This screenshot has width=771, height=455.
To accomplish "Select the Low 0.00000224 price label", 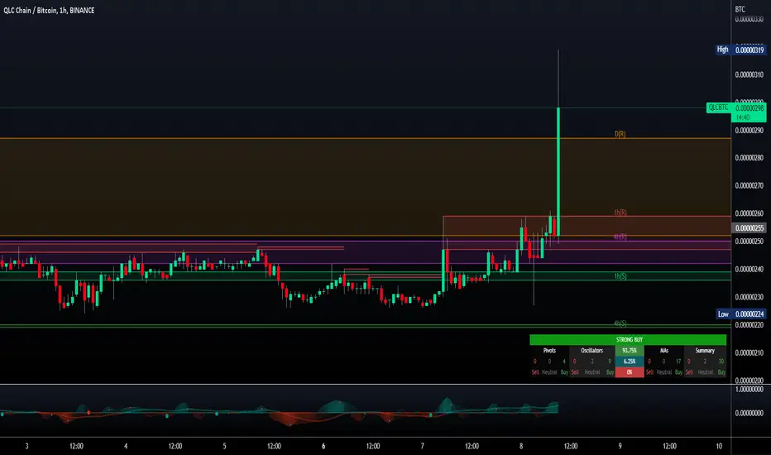I will coord(740,314).
